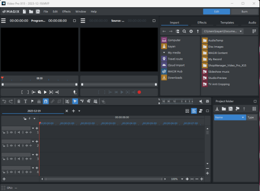This screenshot has width=260, height=191.
Task: Click the undo arrow icon
Action: (4, 101)
